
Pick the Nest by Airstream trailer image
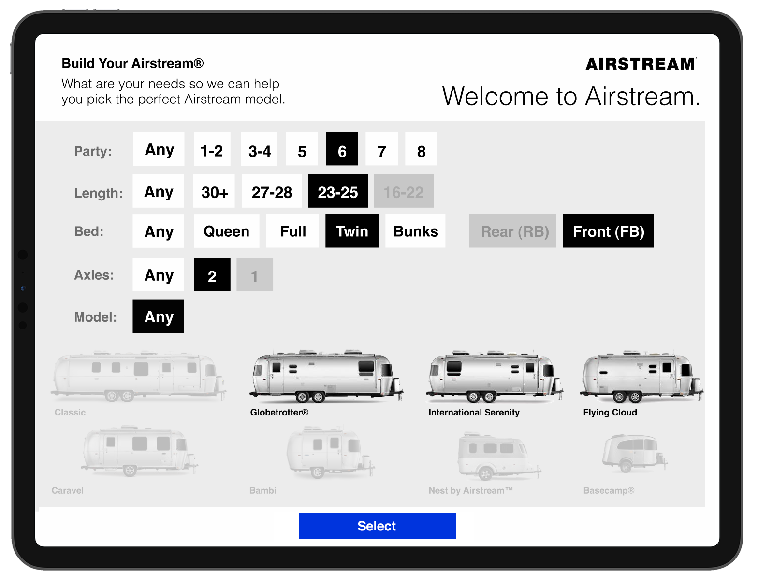(499, 457)
